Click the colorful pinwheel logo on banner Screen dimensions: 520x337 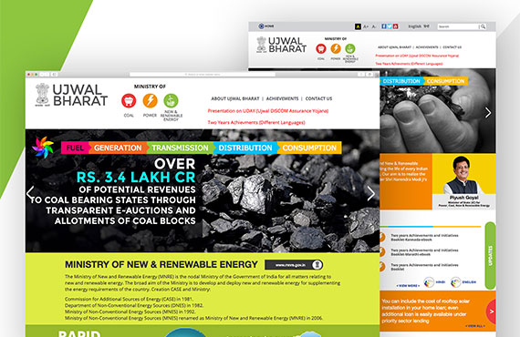(43, 148)
